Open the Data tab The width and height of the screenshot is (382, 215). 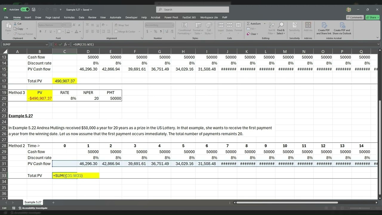81,17
